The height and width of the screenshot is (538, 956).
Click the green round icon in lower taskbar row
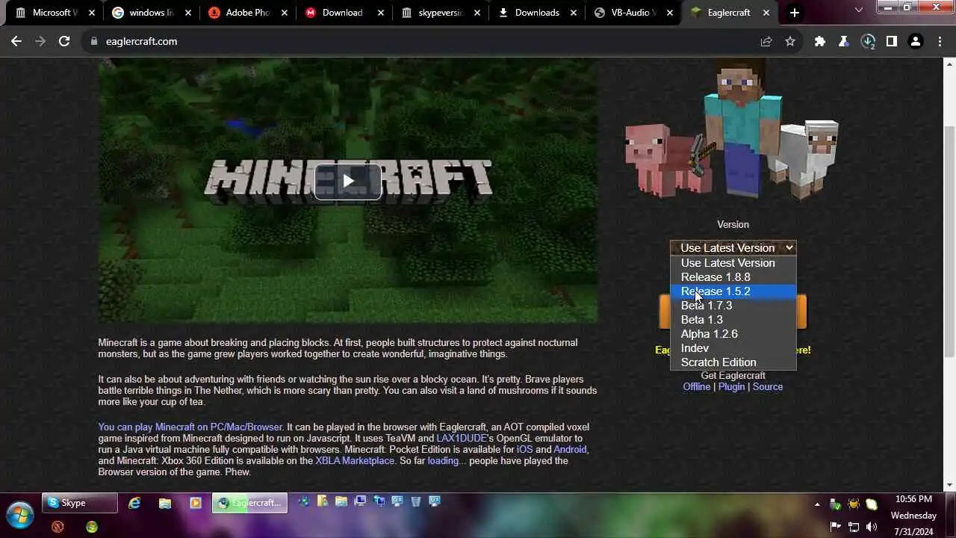92,527
